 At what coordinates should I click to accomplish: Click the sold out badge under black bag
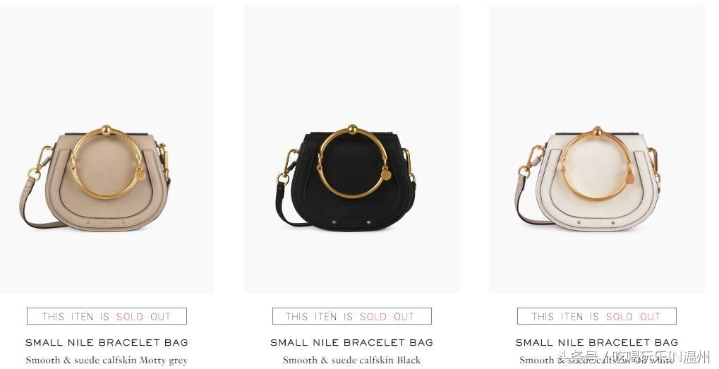(351, 316)
